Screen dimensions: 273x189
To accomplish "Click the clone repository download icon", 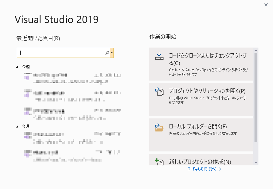I will [x=159, y=56].
